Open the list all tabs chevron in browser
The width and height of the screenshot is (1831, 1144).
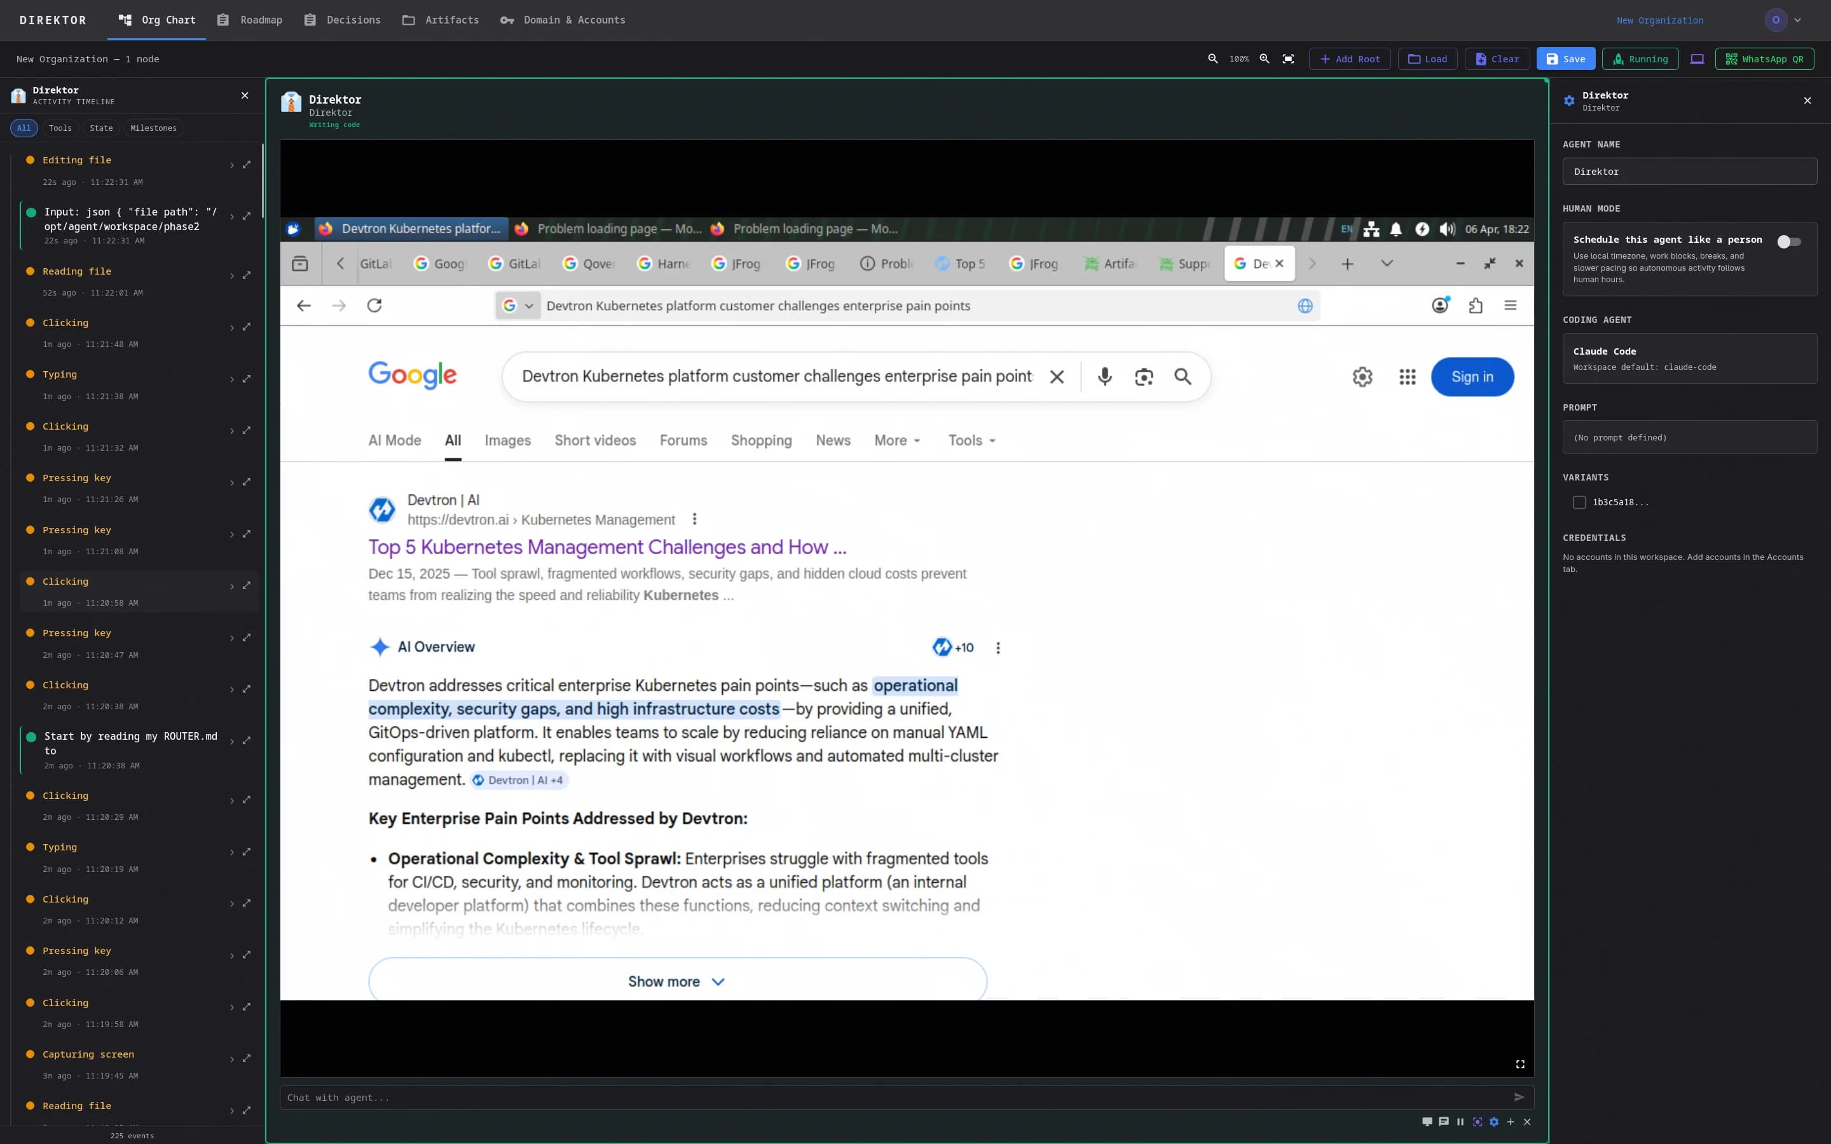(1387, 264)
